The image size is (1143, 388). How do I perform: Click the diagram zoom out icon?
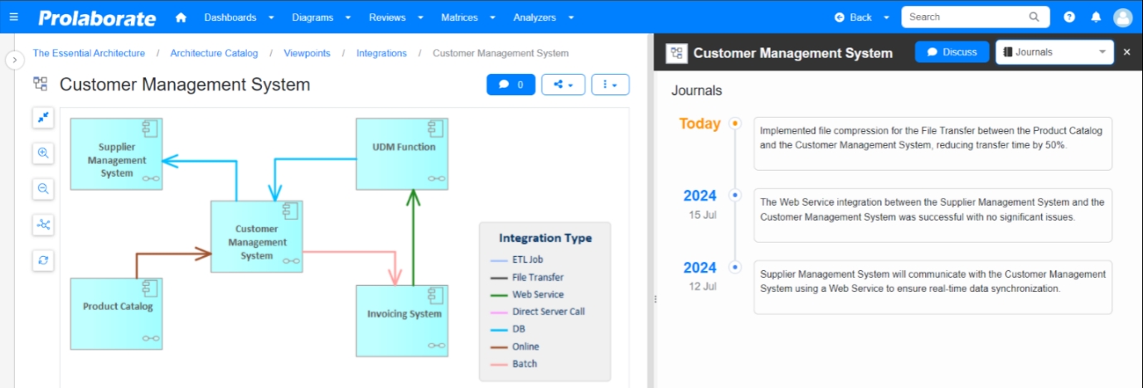43,189
